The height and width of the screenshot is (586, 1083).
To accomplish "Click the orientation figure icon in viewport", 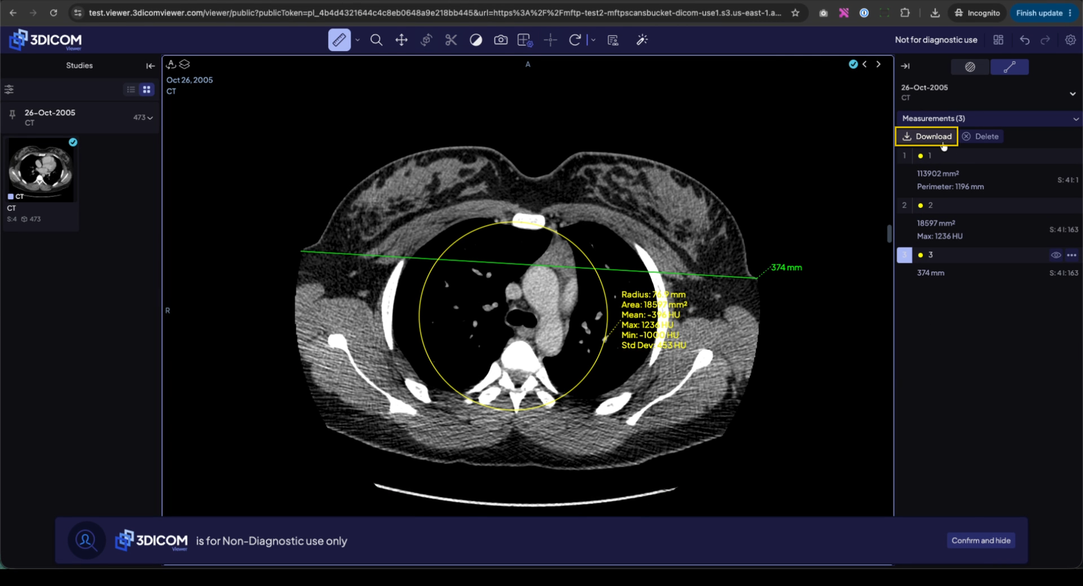I will [x=171, y=64].
